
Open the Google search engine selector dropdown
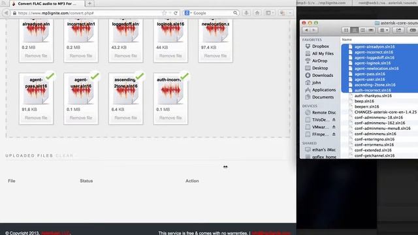pyautogui.click(x=188, y=13)
